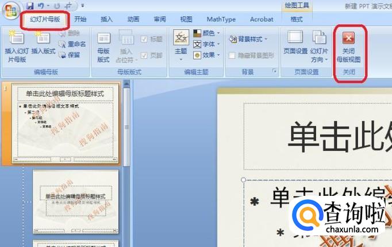Undo the last action
The height and width of the screenshot is (247, 392).
tap(41, 6)
